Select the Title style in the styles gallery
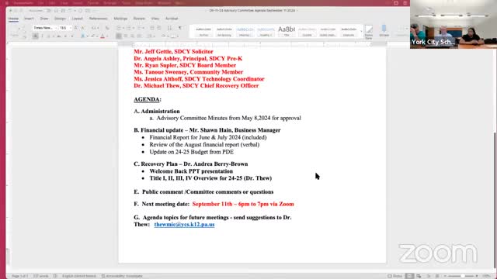 point(287,31)
